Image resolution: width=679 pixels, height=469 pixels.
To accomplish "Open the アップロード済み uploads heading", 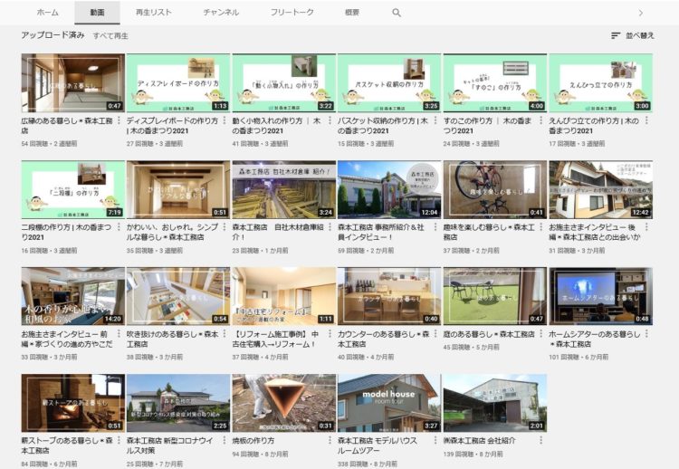I will (53, 35).
